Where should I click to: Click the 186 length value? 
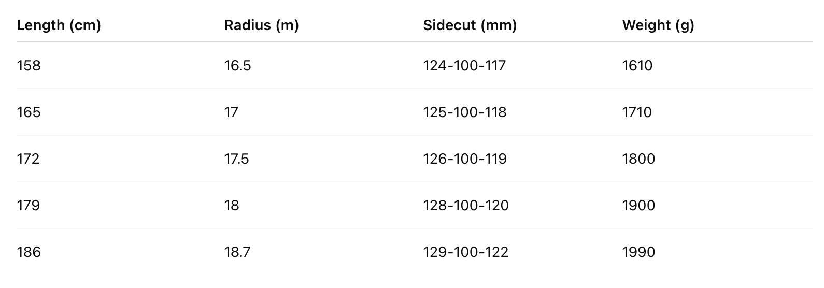(x=29, y=252)
